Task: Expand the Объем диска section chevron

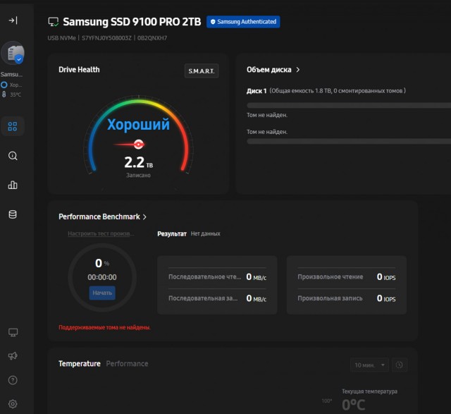Action: point(298,70)
